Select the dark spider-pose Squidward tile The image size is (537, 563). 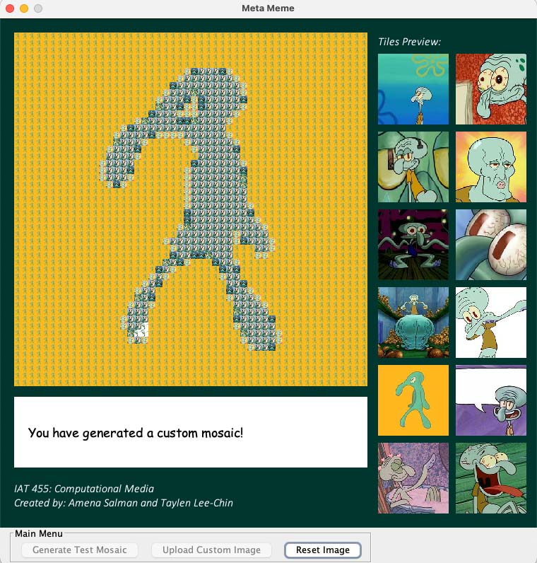point(413,245)
